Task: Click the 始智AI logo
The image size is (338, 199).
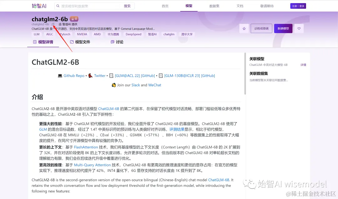Action: coord(39,6)
